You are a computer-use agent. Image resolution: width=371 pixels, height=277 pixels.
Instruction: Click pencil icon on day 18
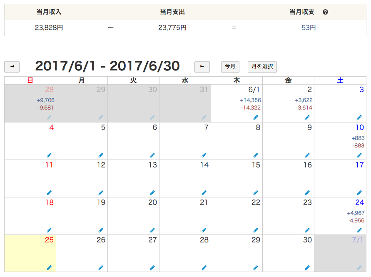(49, 230)
